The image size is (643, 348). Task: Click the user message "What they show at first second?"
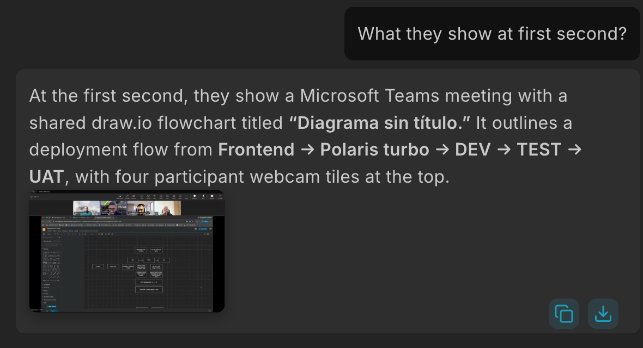pyautogui.click(x=492, y=34)
